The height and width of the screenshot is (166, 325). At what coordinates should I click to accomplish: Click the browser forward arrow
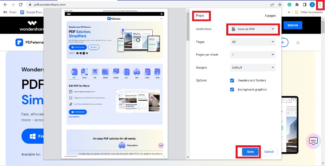tap(13, 4)
